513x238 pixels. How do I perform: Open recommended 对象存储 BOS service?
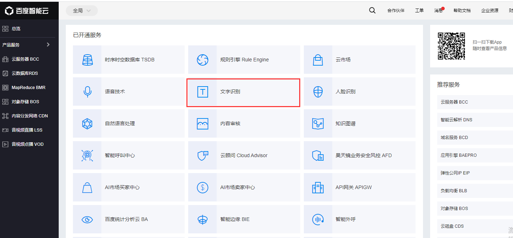(475, 208)
